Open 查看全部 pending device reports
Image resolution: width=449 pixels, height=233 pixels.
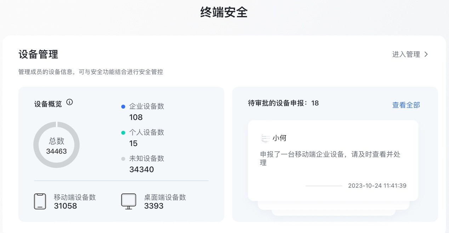406,105
